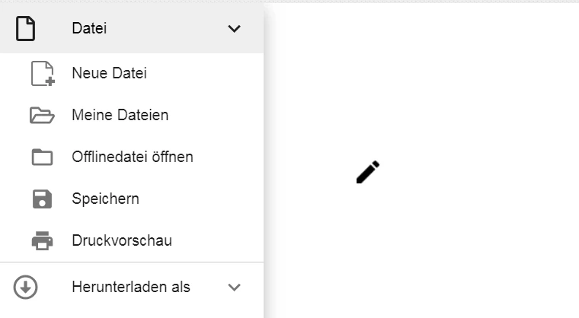Image resolution: width=579 pixels, height=318 pixels.
Task: Click the pencil edit icon on the canvas
Action: click(x=367, y=173)
